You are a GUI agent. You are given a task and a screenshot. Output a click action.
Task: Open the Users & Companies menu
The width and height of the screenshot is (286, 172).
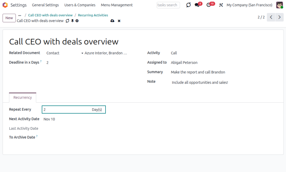(x=80, y=5)
